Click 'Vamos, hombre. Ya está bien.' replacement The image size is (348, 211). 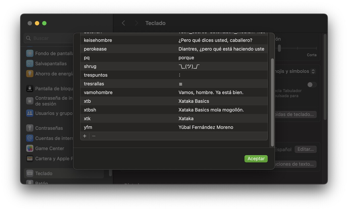tap(211, 92)
